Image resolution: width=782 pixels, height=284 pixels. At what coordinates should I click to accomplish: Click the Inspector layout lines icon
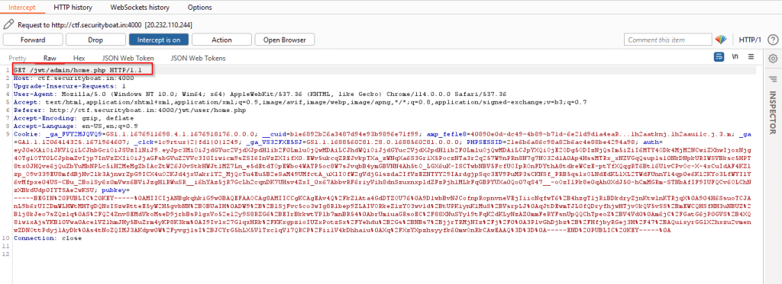click(773, 78)
